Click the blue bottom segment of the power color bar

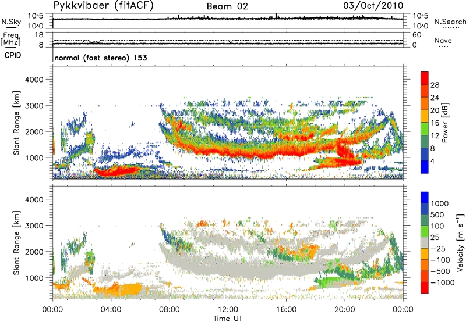[x=425, y=167]
